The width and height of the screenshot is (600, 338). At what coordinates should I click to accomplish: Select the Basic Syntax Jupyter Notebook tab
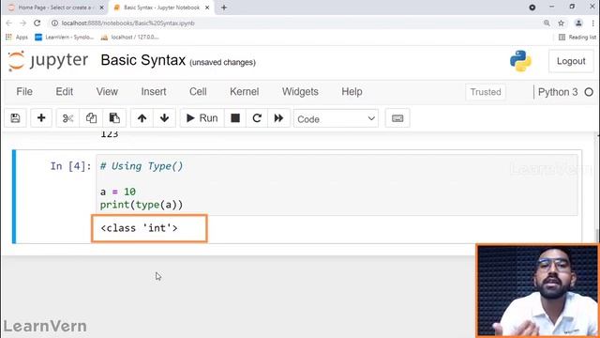pyautogui.click(x=161, y=8)
